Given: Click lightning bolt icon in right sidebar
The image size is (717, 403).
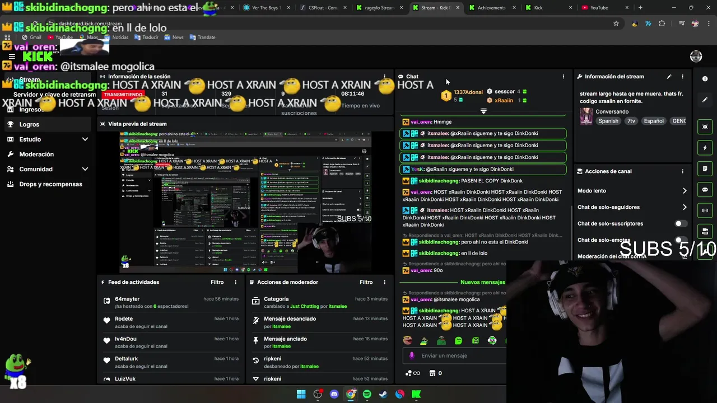Looking at the screenshot, I should (705, 148).
